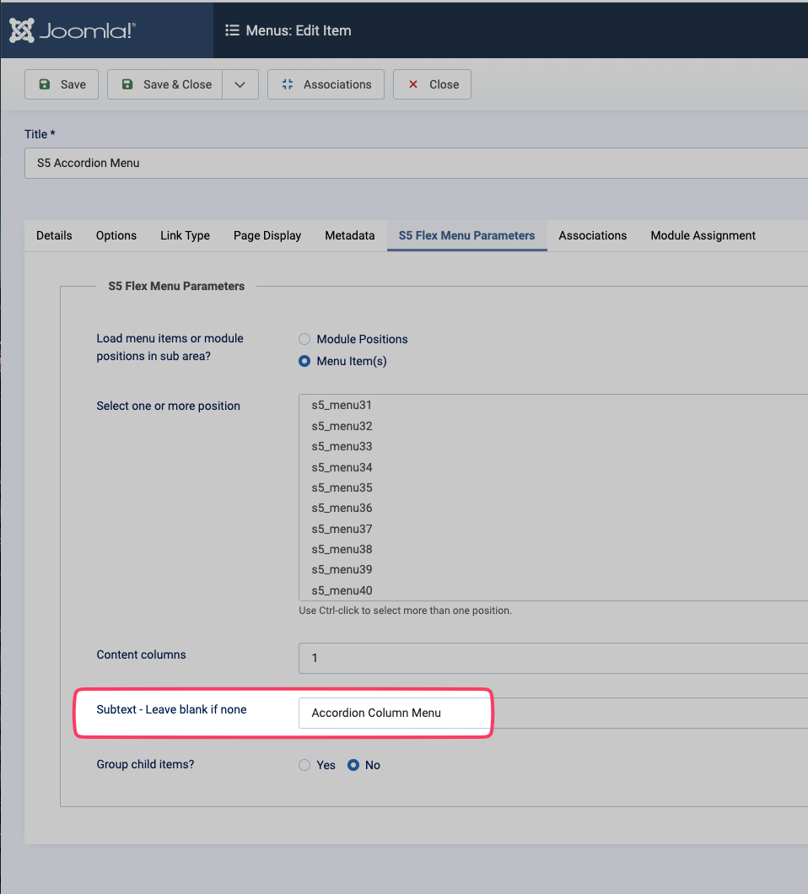Switch to the Link Type tab
This screenshot has height=894, width=808.
pos(185,235)
